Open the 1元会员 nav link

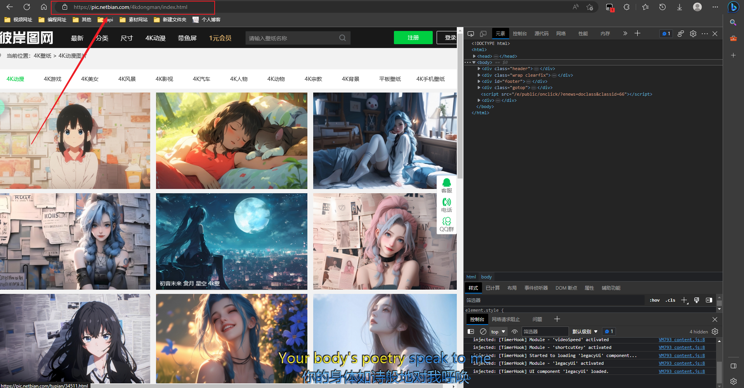coord(220,38)
